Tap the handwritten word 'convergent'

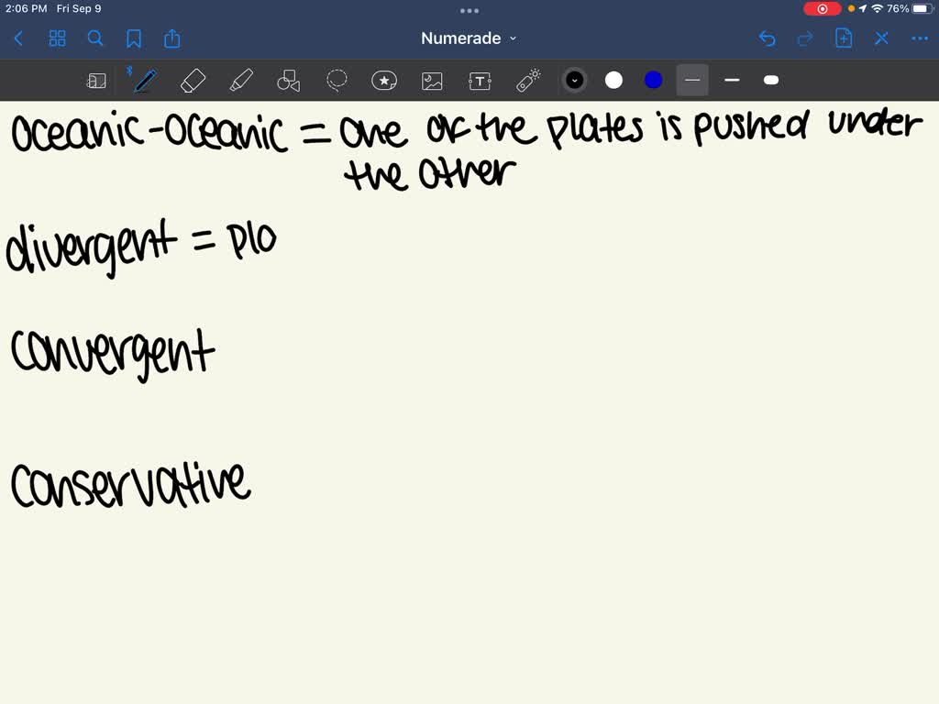(x=113, y=355)
